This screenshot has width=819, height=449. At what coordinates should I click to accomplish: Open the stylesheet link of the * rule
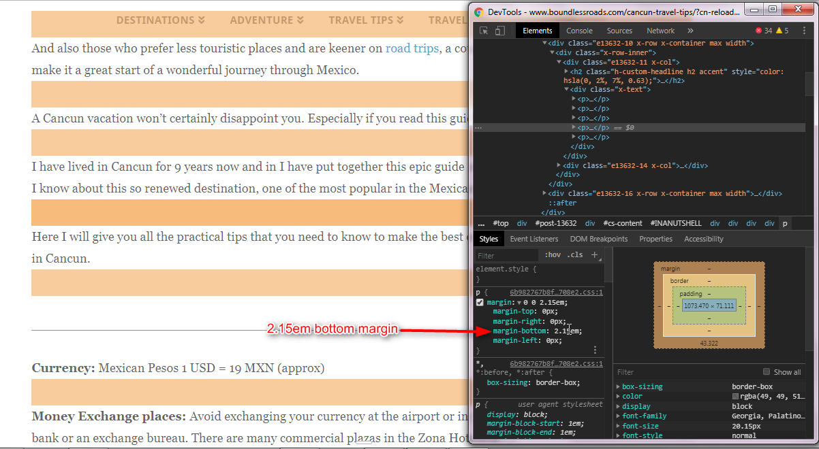[x=556, y=363]
